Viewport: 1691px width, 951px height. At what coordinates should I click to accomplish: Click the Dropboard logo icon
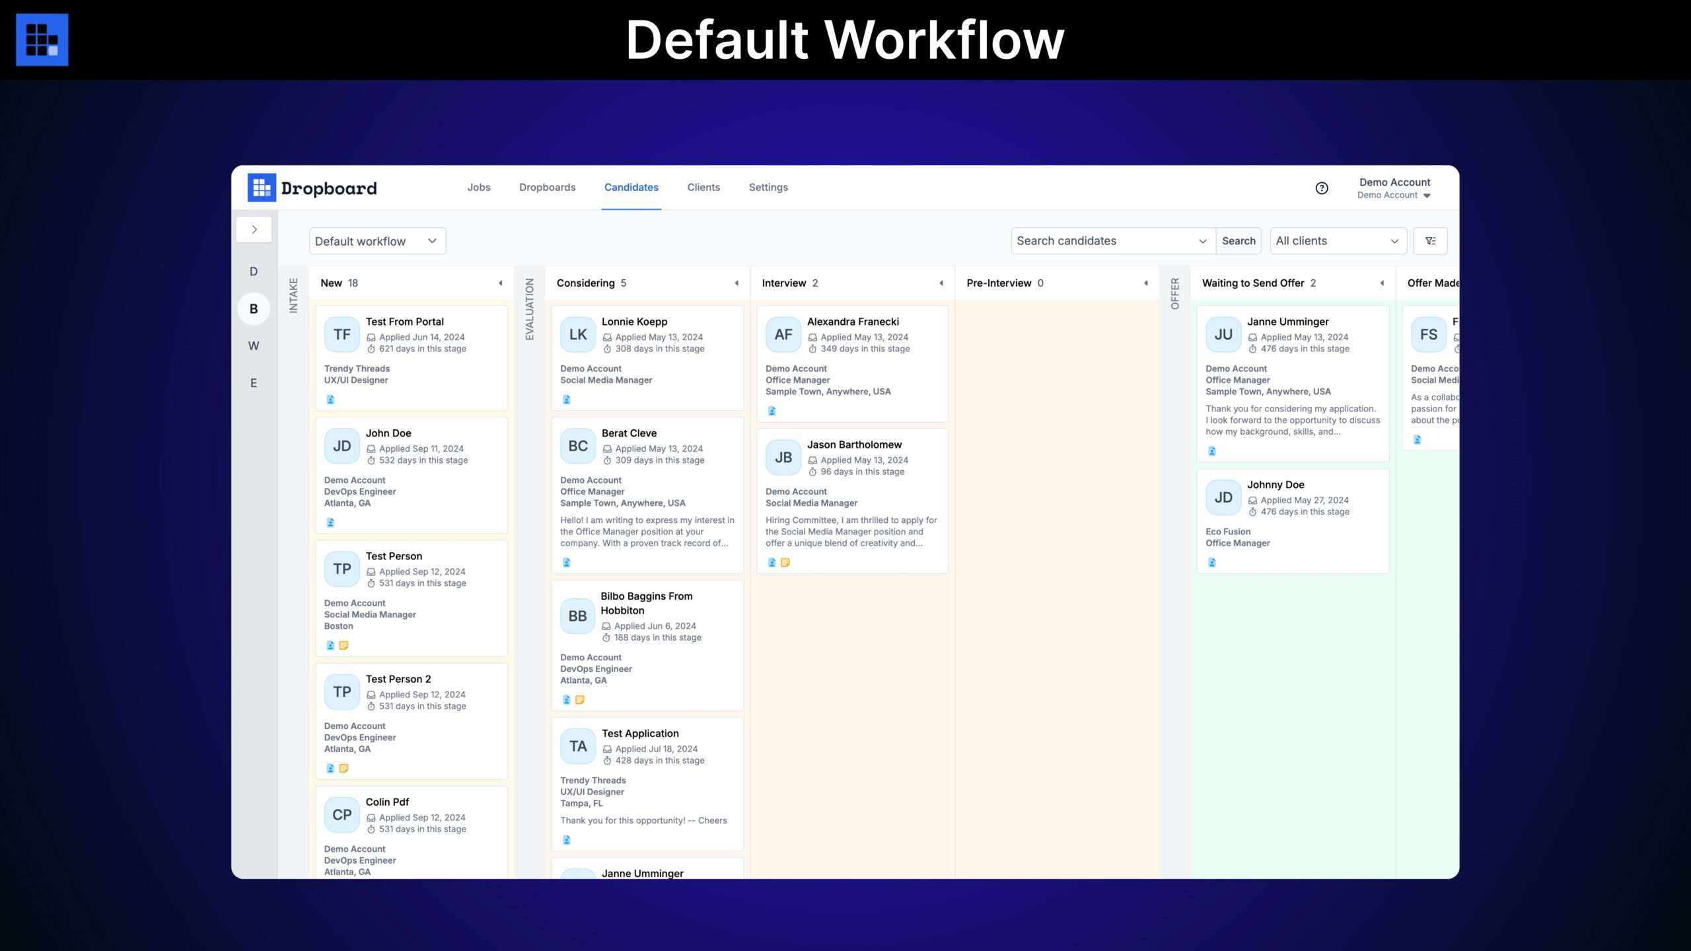262,188
